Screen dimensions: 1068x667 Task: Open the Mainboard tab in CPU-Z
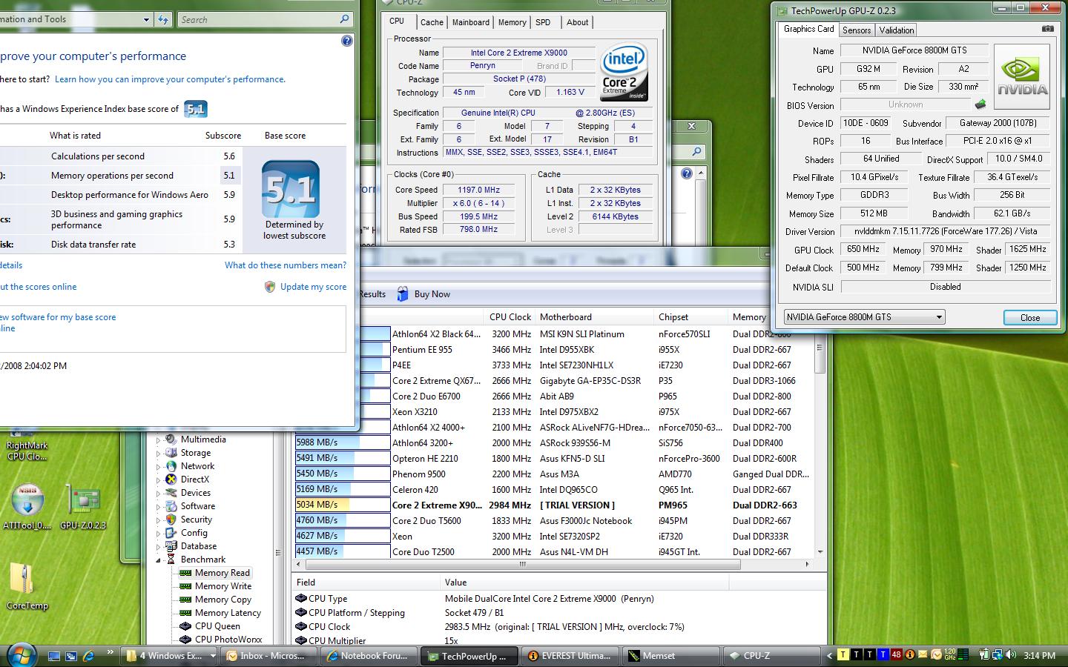(471, 22)
